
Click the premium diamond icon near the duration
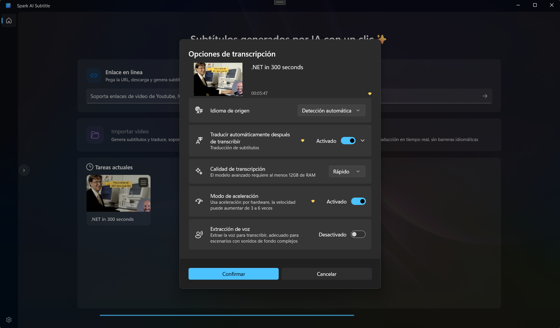pos(370,93)
